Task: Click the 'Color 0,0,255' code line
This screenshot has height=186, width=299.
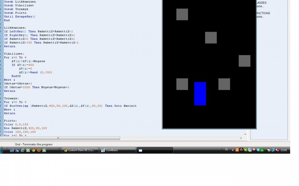Action: [16, 125]
